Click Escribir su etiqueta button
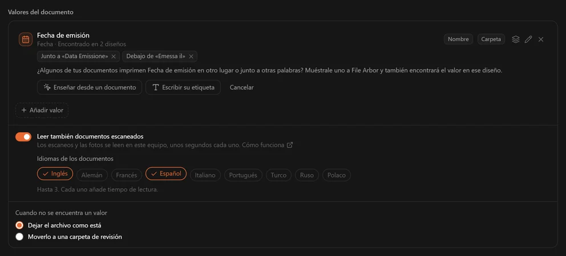566x256 pixels. point(183,87)
